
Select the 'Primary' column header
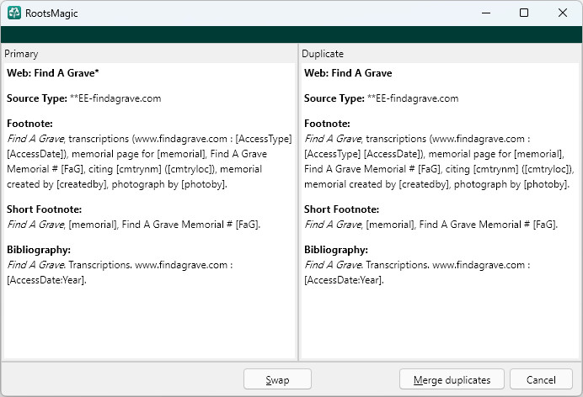tap(21, 54)
